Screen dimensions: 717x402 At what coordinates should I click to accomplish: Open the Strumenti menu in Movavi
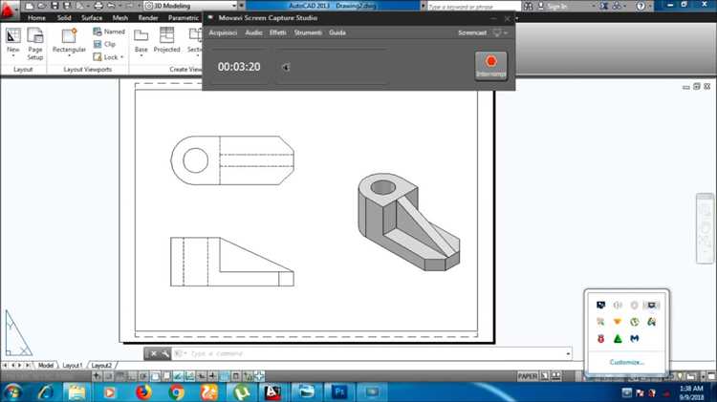[307, 32]
